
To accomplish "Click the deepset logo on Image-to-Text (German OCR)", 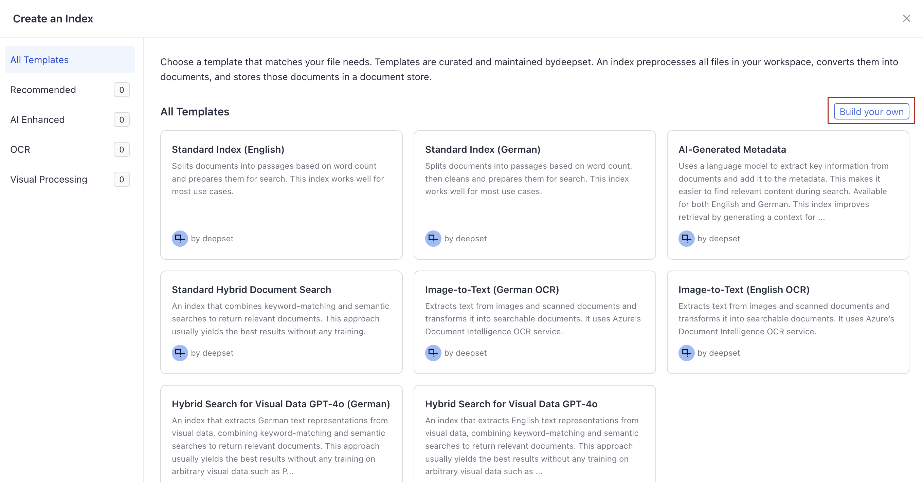I will tap(433, 353).
